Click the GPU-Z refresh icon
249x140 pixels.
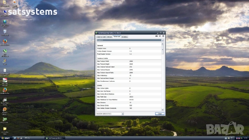[x=160, y=36]
